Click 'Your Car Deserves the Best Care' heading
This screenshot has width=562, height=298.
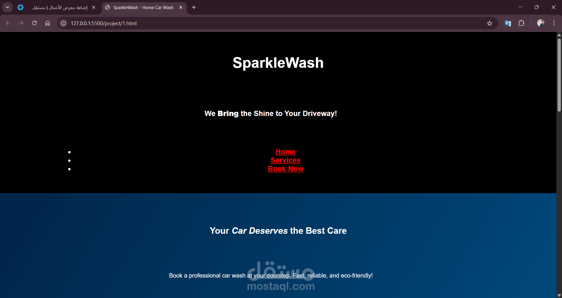278,231
